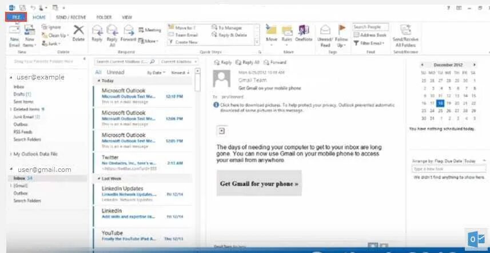Click the download pictures info bar

tap(304, 108)
